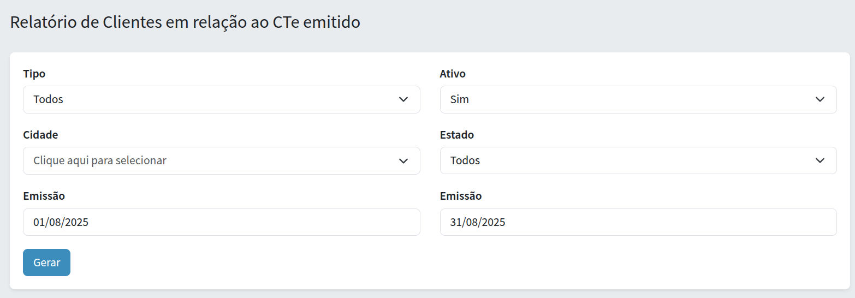Click the chevron arrow in the Cidade field
Screen dimensions: 855x298
pyautogui.click(x=403, y=160)
